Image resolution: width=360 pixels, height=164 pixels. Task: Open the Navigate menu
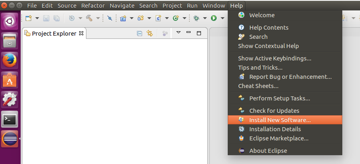122,6
